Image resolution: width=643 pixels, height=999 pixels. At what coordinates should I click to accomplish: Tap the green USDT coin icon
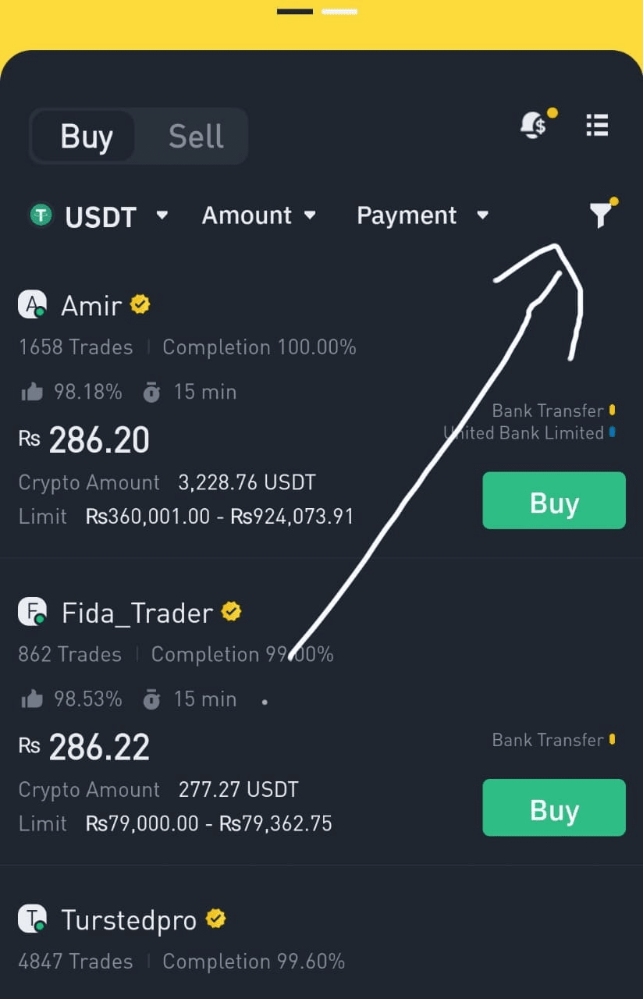pos(41,215)
